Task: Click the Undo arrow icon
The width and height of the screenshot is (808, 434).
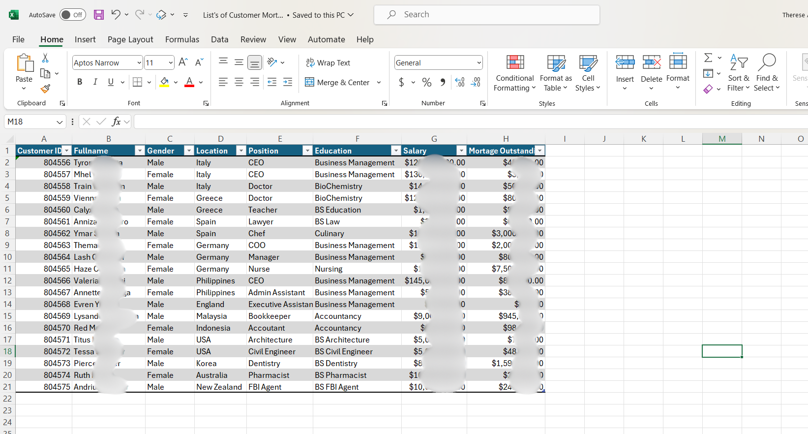Action: pyautogui.click(x=116, y=15)
